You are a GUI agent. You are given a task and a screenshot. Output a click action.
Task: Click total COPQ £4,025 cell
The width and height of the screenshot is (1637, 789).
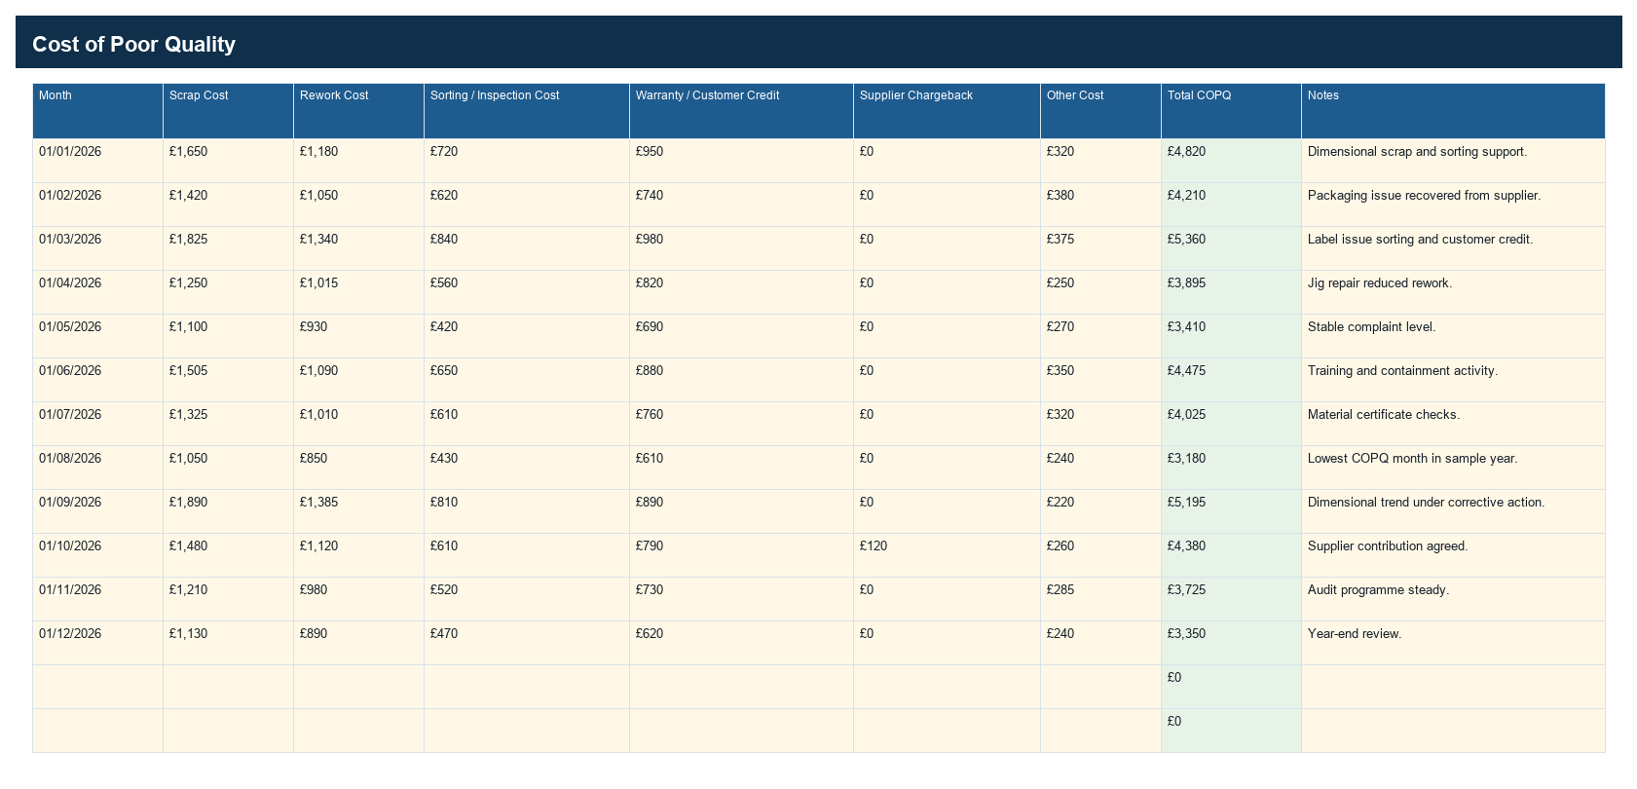[1231, 424]
